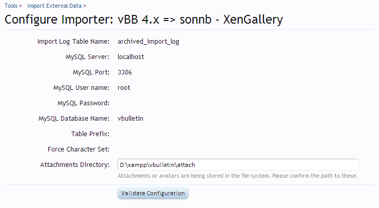Click the MySQL Password label

coord(84,103)
